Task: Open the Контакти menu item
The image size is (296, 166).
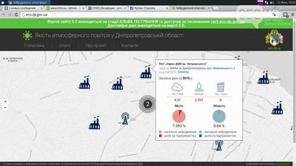Action: pyautogui.click(x=130, y=46)
